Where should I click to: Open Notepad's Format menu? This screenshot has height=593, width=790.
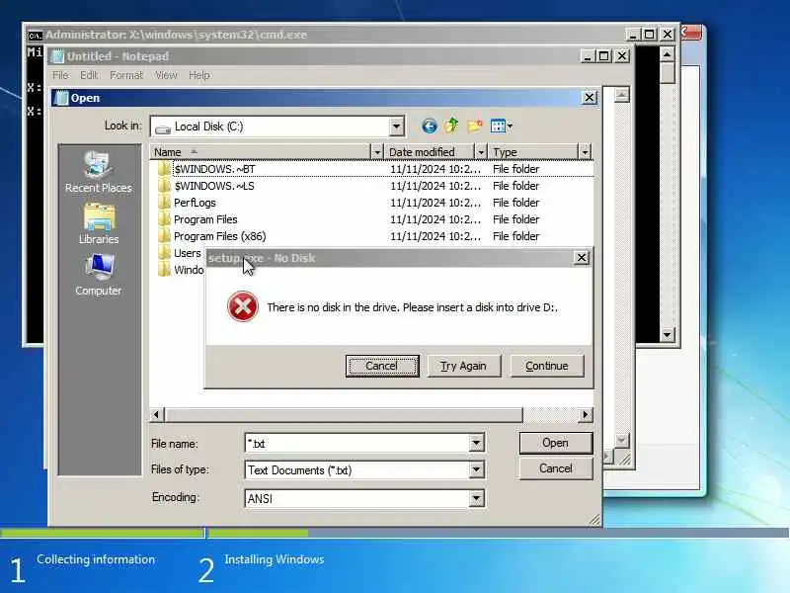click(126, 75)
